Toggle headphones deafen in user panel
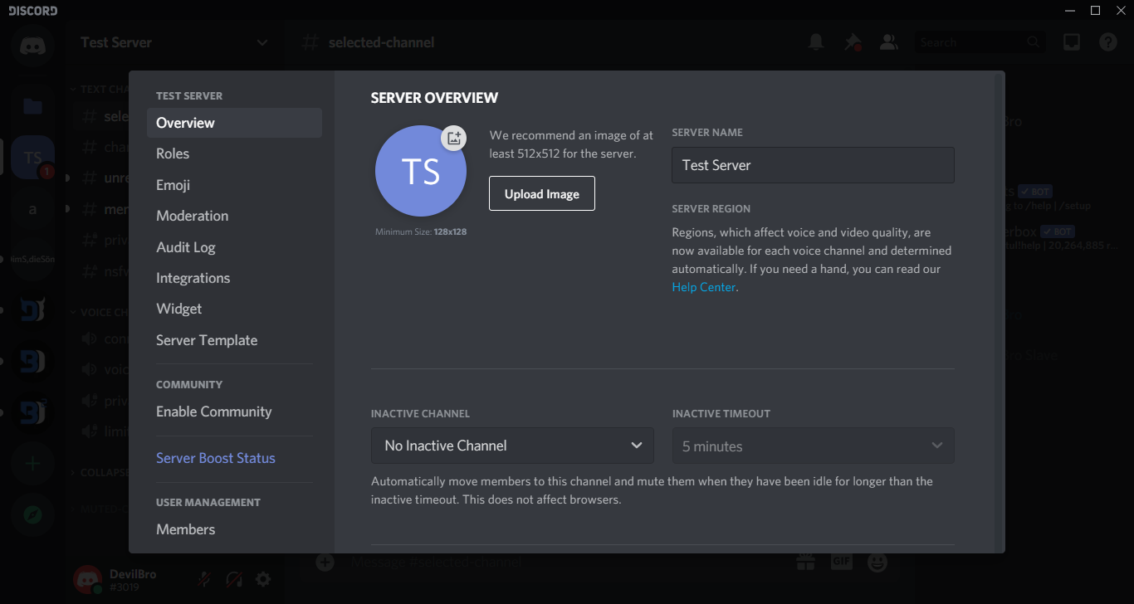Image resolution: width=1134 pixels, height=604 pixels. coord(233,579)
